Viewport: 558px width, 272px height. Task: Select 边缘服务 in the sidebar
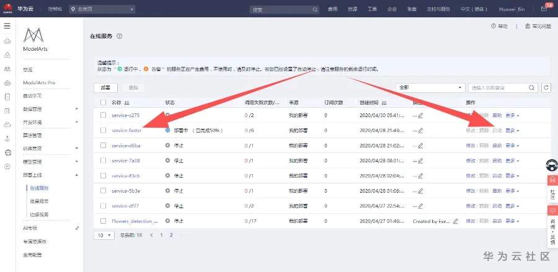click(39, 215)
